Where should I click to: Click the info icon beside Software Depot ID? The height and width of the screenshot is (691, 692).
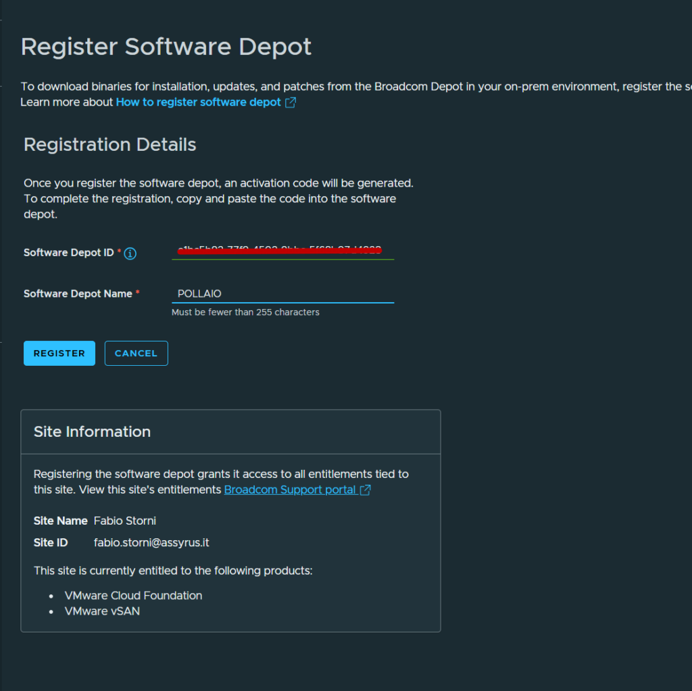tap(130, 254)
